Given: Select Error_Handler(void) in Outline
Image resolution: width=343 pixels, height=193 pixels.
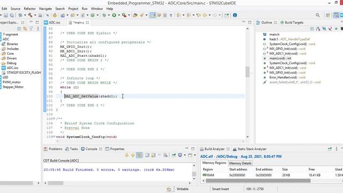Looking at the screenshot, I should point(287,77).
